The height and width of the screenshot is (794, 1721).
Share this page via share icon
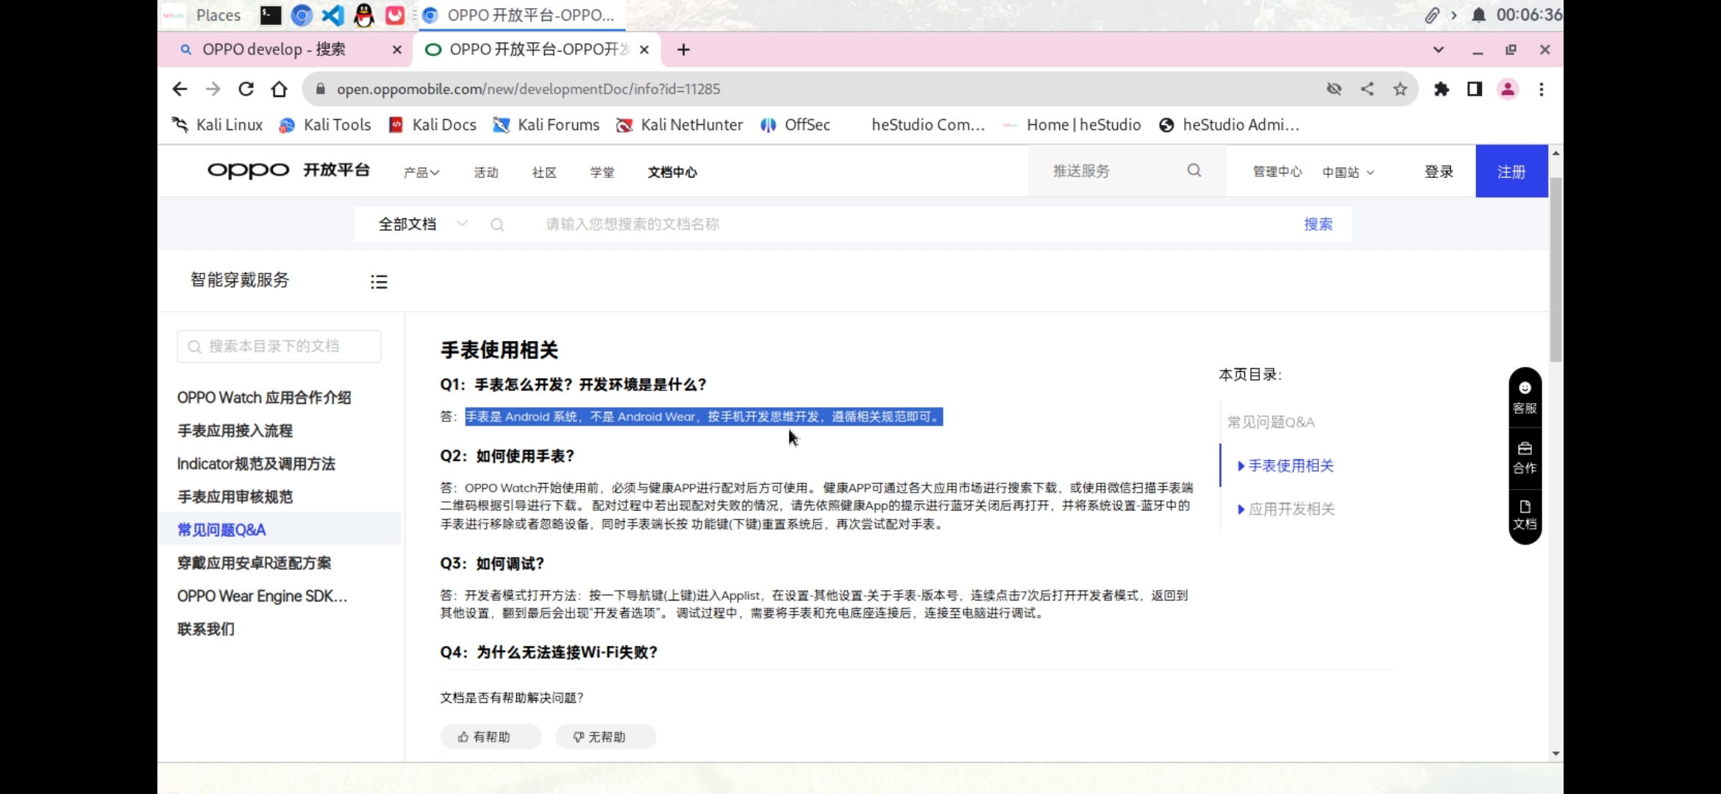click(x=1367, y=89)
